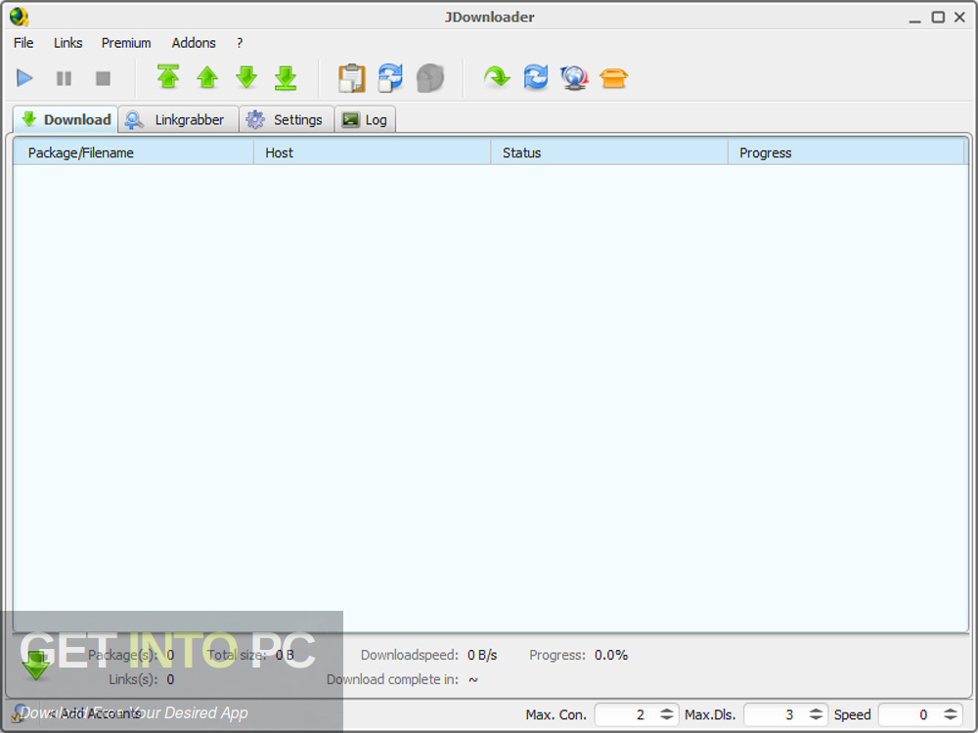Click the Downloadspeed 0 B/s value
The image size is (978, 733).
482,655
